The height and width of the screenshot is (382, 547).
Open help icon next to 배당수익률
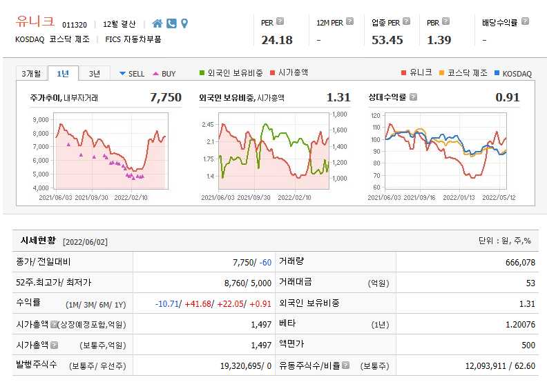point(525,21)
